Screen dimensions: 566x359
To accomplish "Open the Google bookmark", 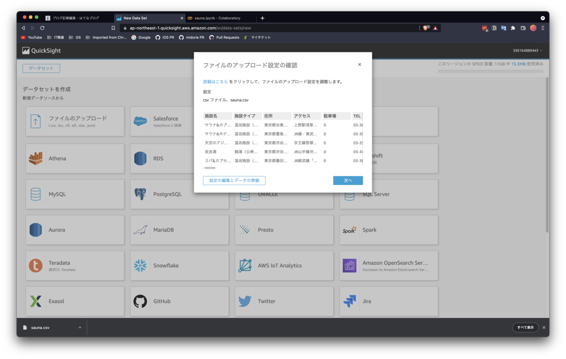I will (x=141, y=37).
